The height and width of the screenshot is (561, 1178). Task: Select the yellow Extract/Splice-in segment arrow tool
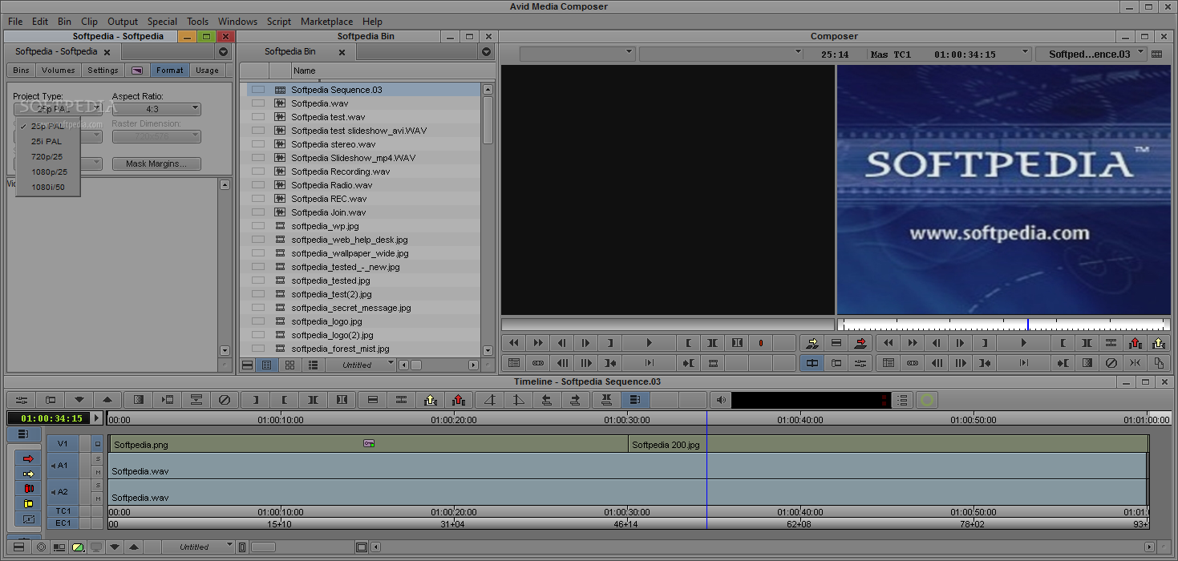(28, 474)
